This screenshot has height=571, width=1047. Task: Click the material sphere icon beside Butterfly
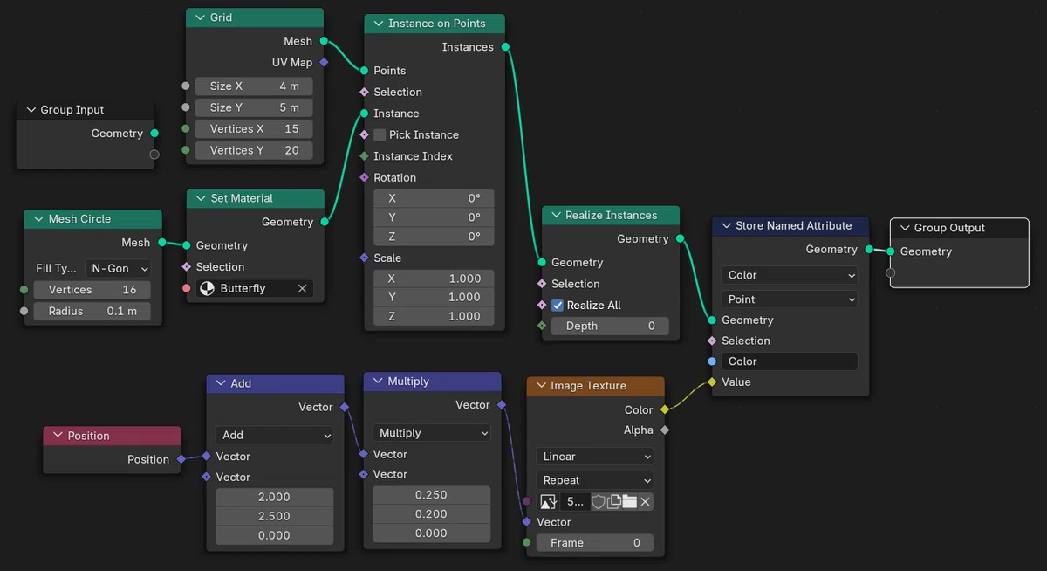click(207, 288)
